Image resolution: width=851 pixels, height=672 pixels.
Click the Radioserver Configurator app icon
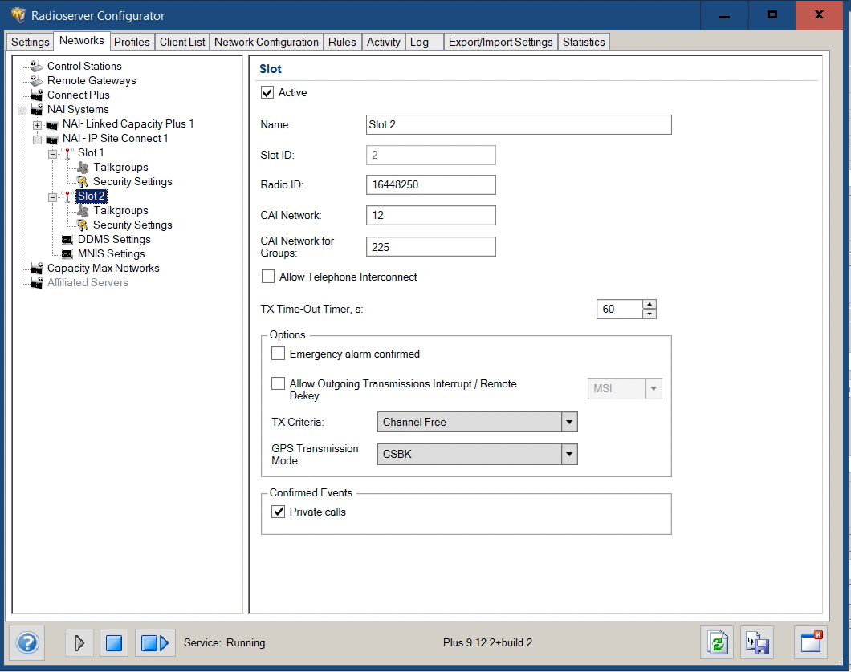click(x=18, y=15)
